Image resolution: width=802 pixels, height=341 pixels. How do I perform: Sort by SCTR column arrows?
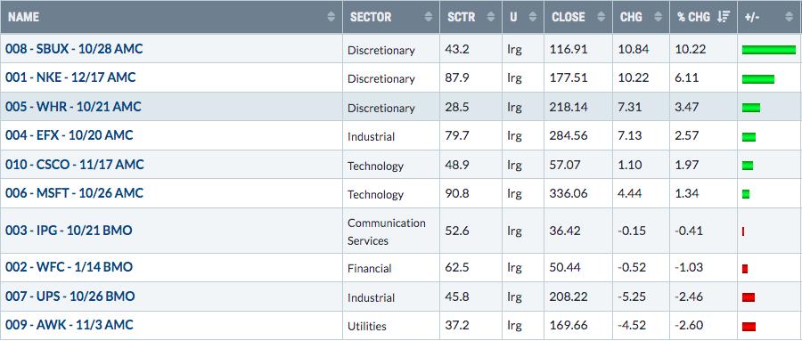[x=491, y=17]
